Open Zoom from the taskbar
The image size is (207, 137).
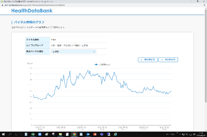[40, 134]
